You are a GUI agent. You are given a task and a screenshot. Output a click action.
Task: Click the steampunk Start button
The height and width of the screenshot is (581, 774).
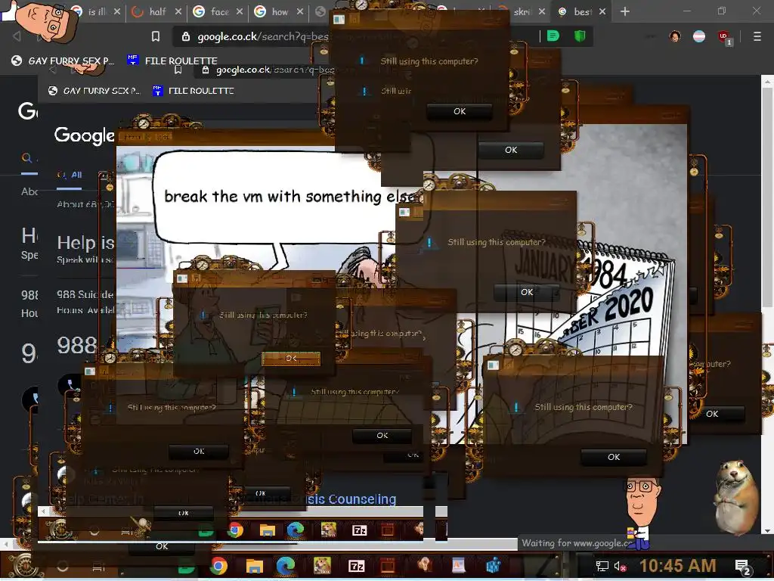pyautogui.click(x=22, y=566)
